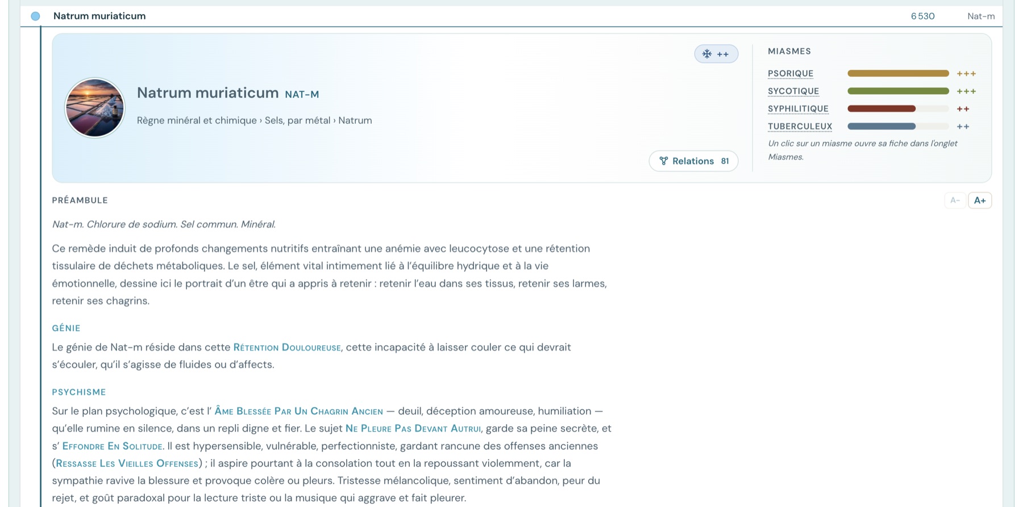Click the Tuberculeux blue intensity bar

[898, 127]
